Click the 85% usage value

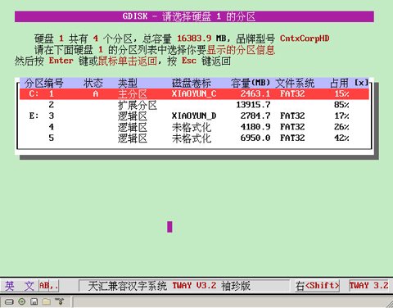341,105
